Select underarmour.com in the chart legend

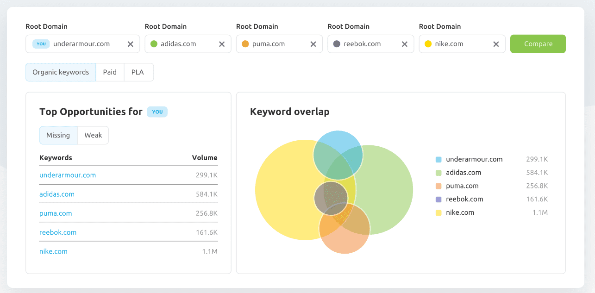[474, 159]
